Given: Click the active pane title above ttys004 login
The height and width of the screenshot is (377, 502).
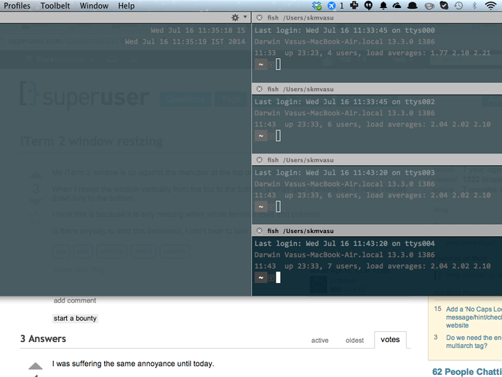Looking at the screenshot, I should pos(377,231).
